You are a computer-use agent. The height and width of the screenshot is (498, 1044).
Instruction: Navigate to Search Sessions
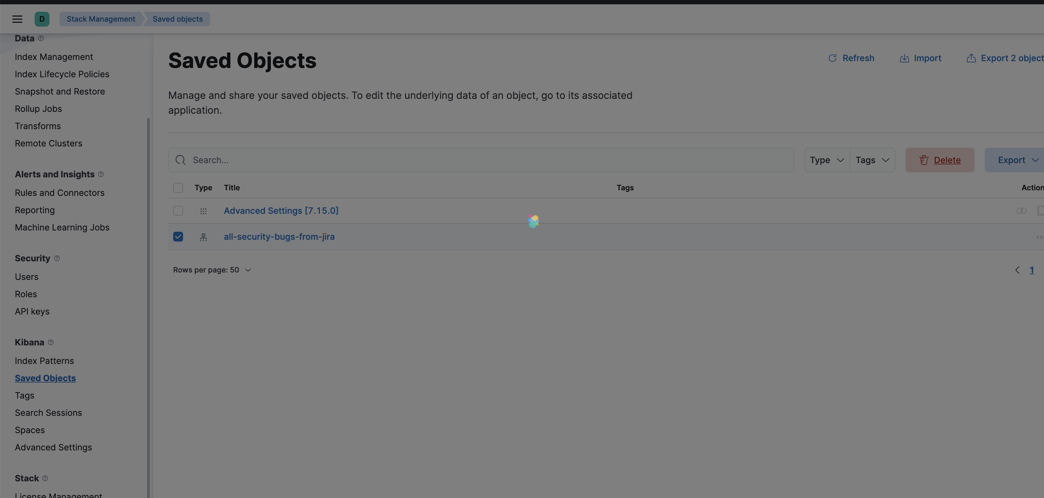[49, 413]
